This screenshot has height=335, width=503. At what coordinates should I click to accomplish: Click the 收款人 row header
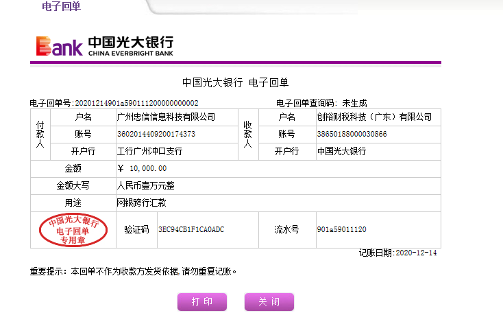coord(248,135)
